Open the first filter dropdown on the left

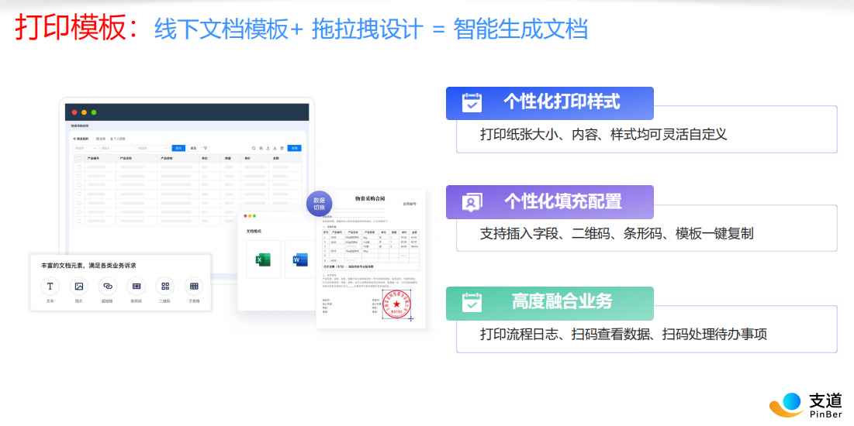(x=85, y=148)
